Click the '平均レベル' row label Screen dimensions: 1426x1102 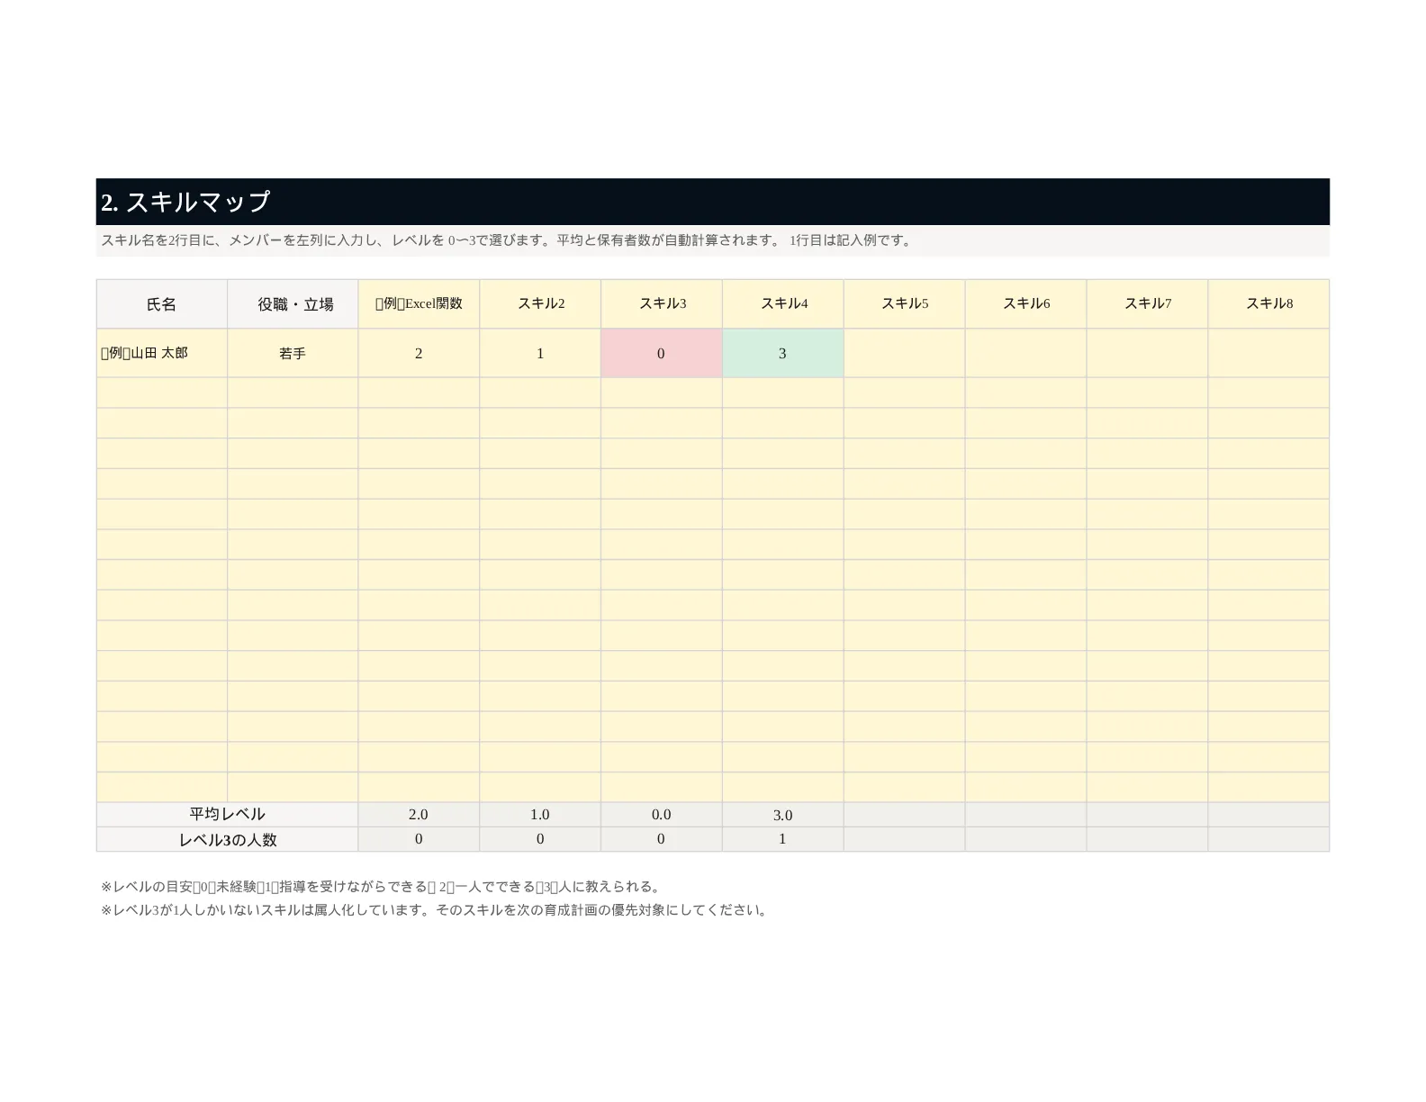227,815
